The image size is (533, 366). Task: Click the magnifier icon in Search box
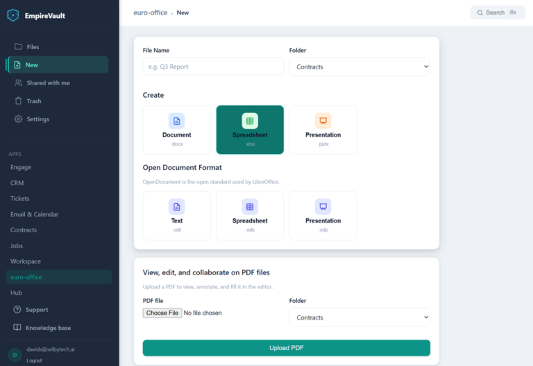(480, 12)
